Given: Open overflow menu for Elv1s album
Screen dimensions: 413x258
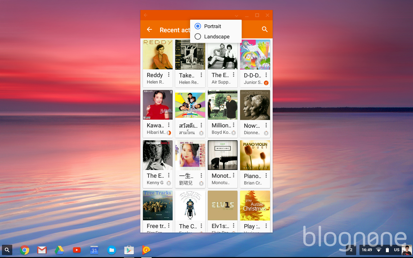Looking at the screenshot, I should (x=234, y=226).
